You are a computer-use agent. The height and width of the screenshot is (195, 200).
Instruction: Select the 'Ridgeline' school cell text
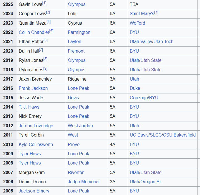pyautogui.click(x=77, y=79)
